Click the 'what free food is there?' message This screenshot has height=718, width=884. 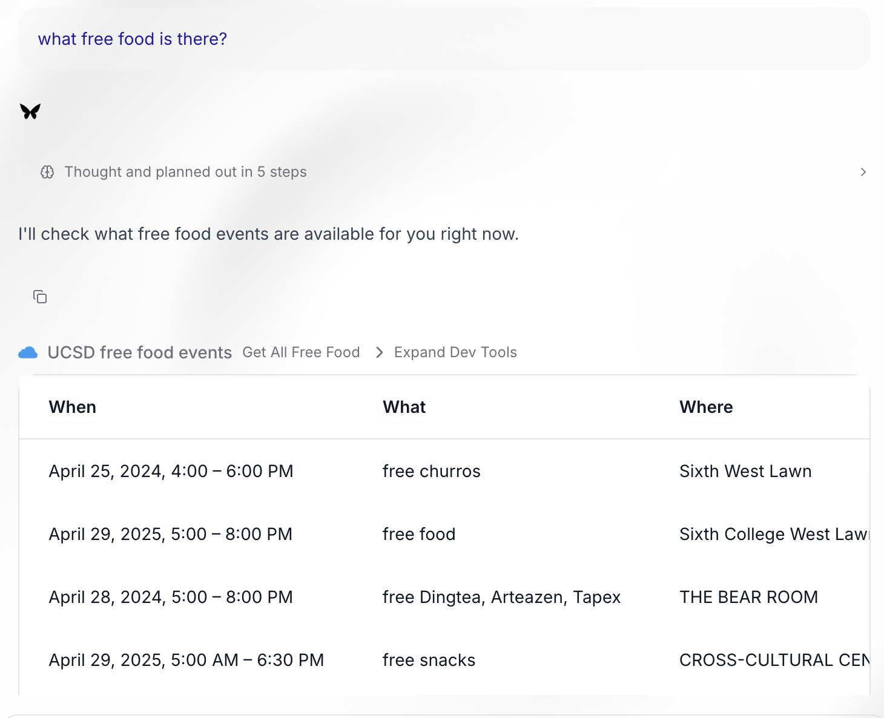[x=133, y=39]
